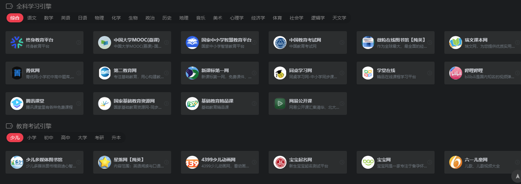Visit the 中国教育考试网 site link

coord(305,40)
